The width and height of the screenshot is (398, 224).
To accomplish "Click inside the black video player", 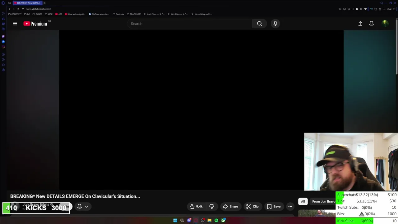I will point(201,110).
